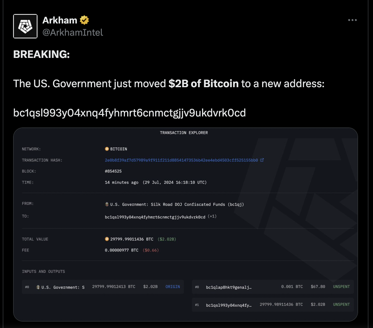The image size is (373, 328).
Task: Click the Bitcoin icon beside total value
Action: (x=107, y=239)
